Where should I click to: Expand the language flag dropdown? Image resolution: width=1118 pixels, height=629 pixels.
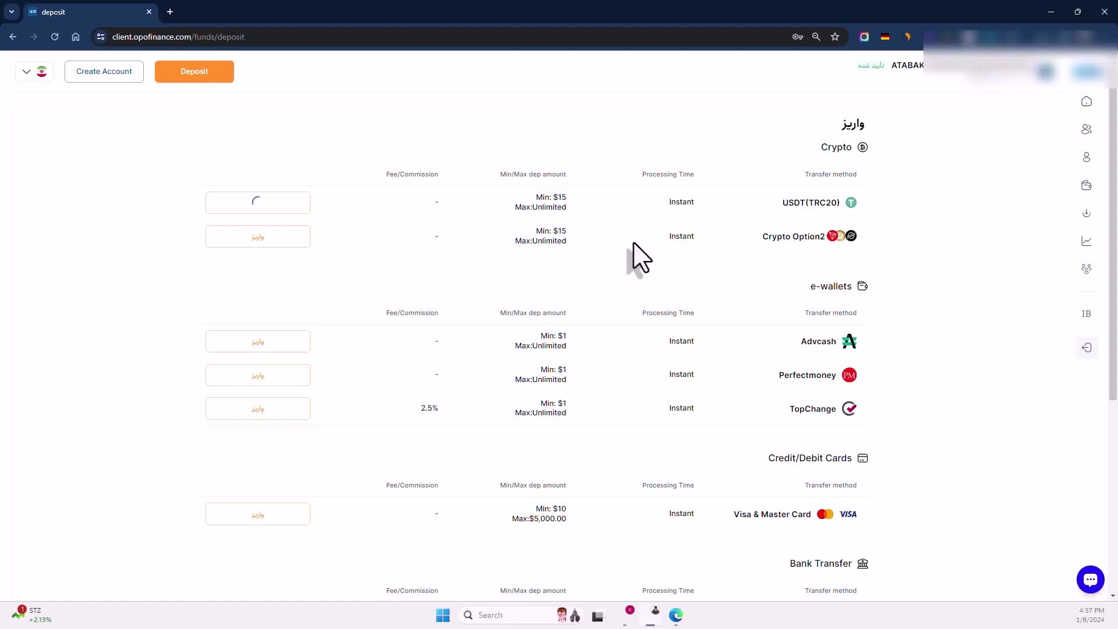(34, 72)
